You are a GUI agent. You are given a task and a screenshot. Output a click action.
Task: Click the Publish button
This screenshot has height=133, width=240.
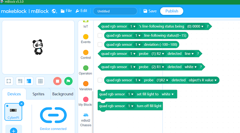(x=171, y=11)
